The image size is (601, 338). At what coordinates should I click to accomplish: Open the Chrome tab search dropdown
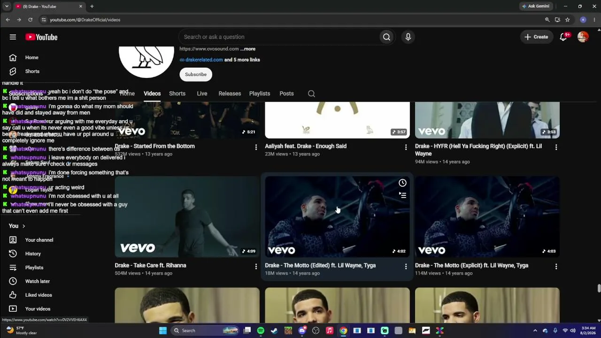click(7, 7)
